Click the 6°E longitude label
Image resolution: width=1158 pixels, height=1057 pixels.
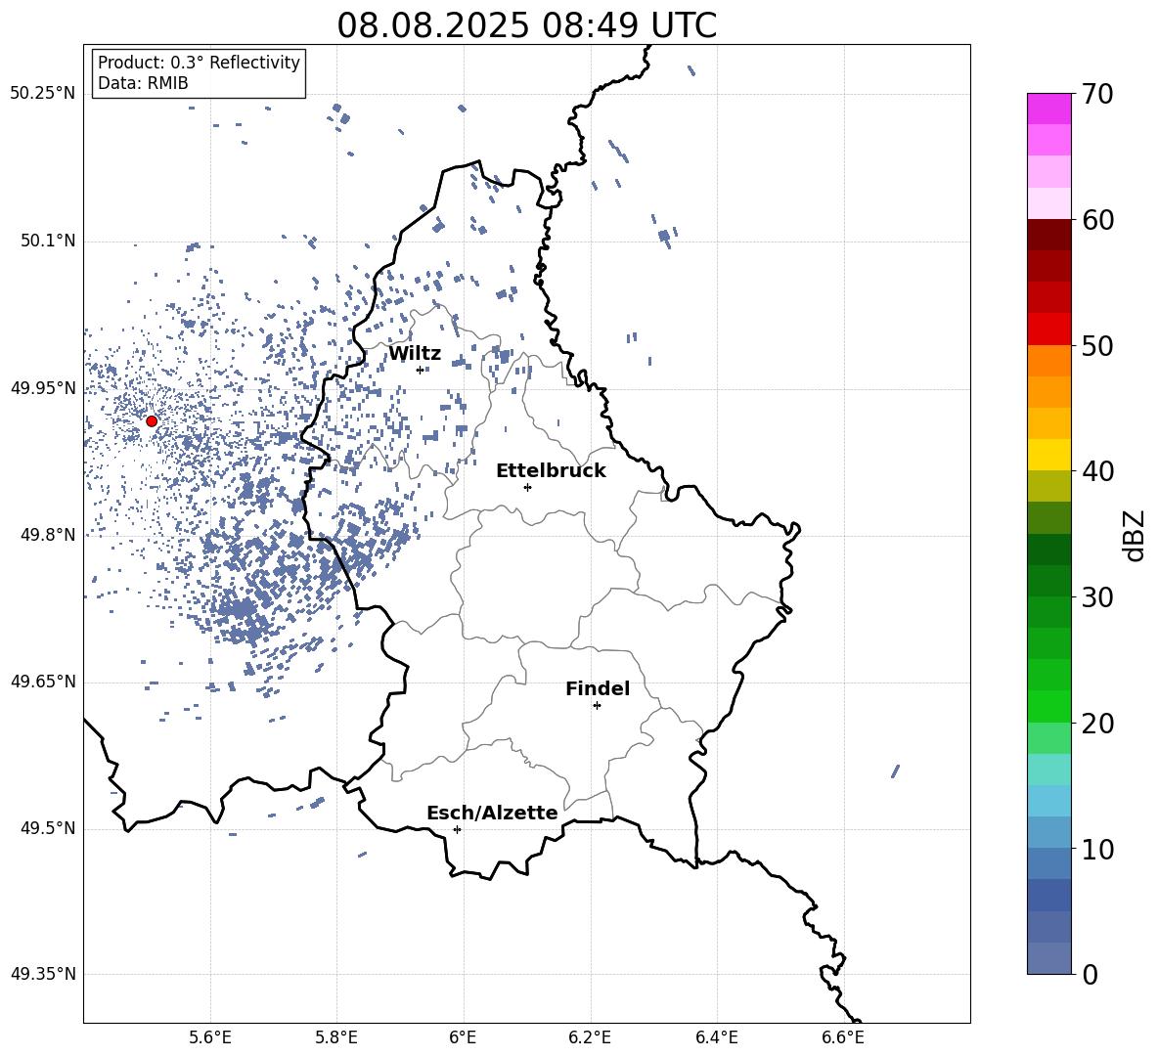(463, 1037)
